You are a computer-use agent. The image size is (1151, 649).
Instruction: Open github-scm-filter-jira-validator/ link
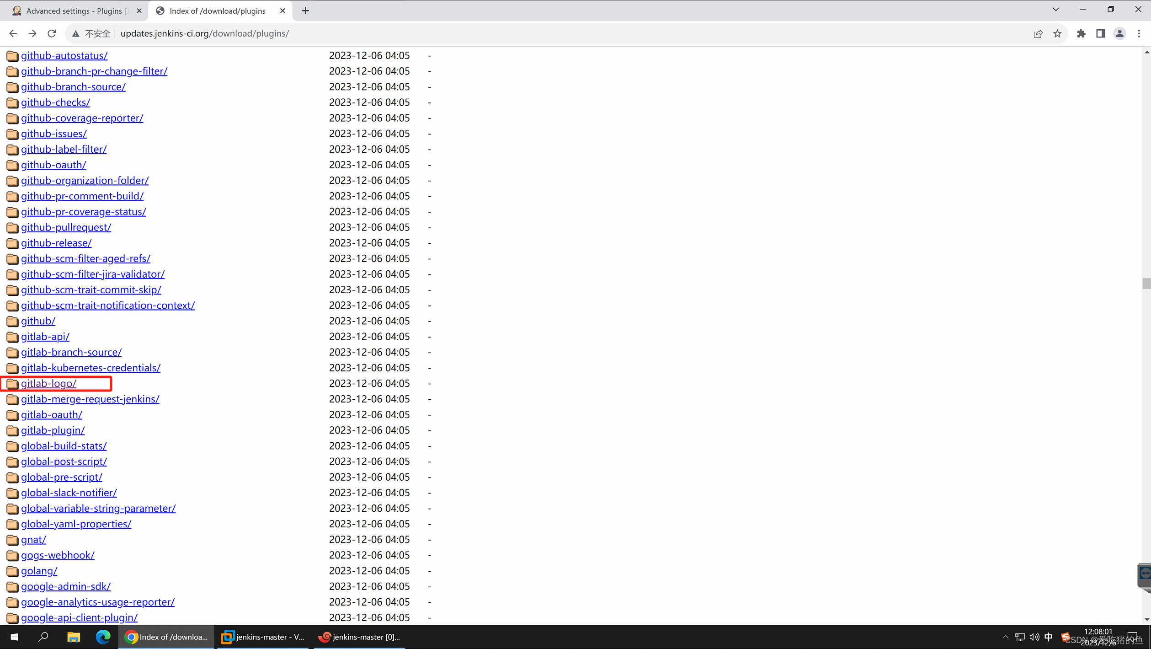tap(93, 274)
